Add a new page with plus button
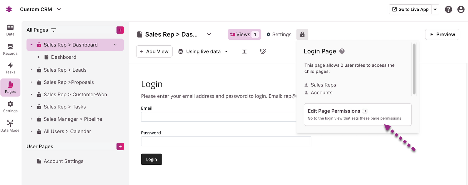 point(120,30)
